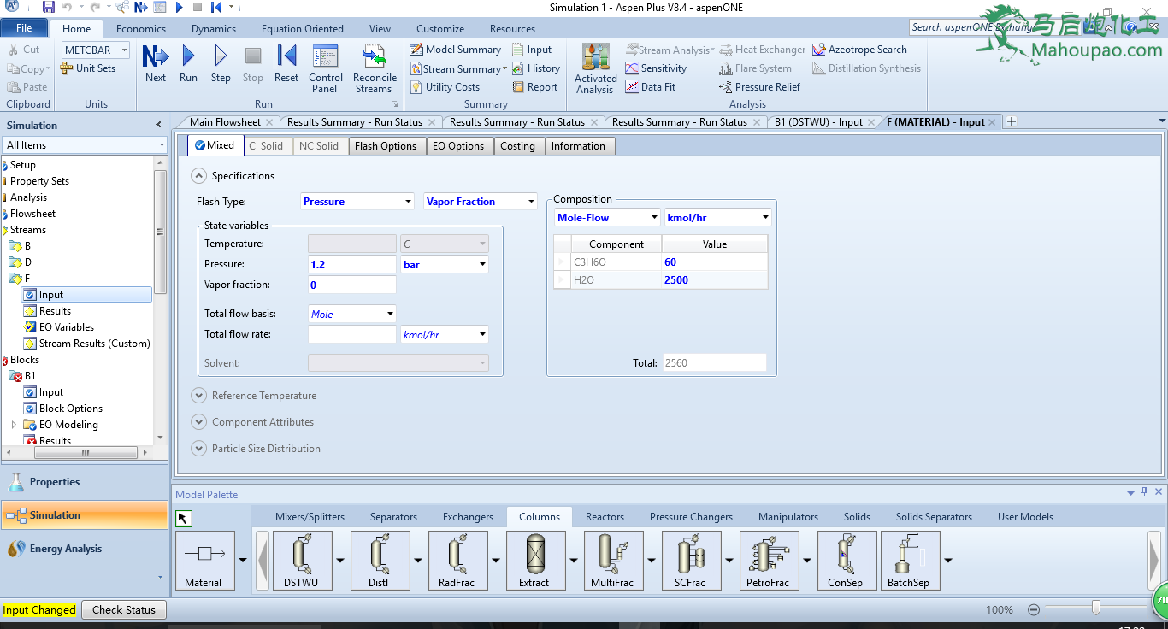Click the Step icon

[x=221, y=64]
